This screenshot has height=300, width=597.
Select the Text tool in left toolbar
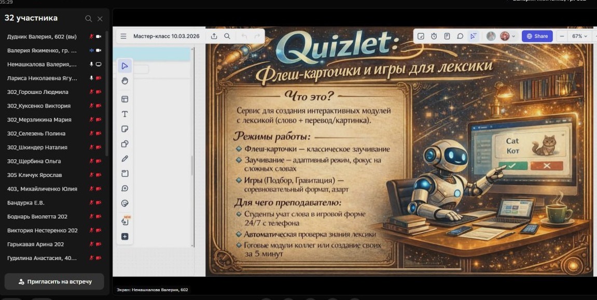coord(124,114)
